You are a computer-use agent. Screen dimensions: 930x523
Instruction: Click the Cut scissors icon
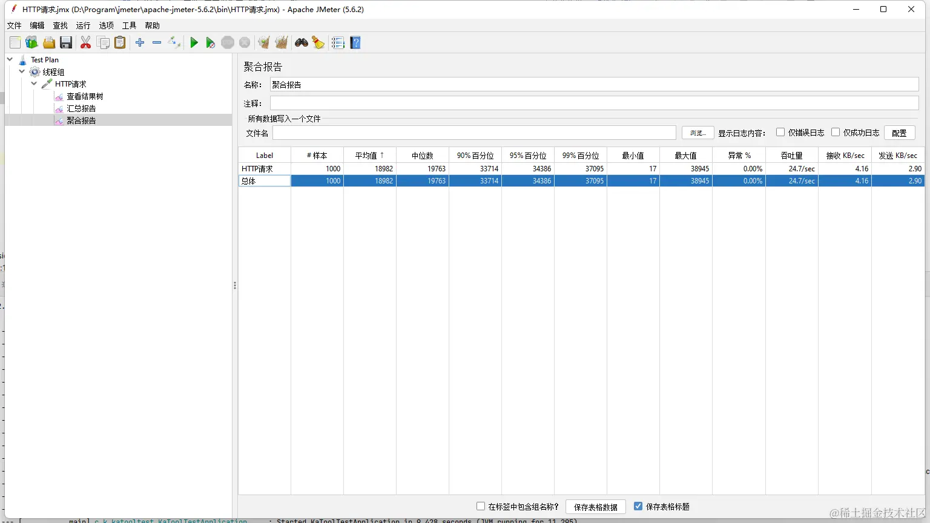coord(85,42)
